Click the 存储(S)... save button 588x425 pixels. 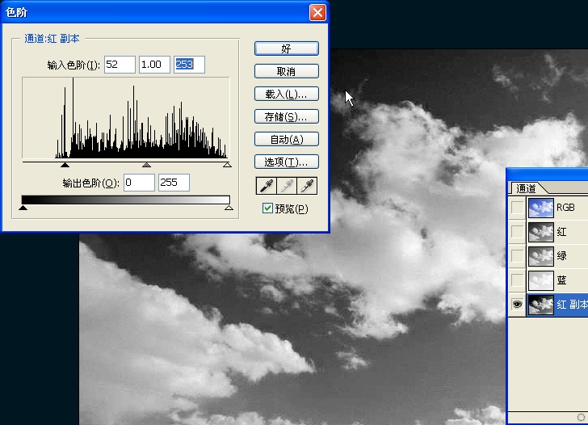tap(287, 116)
